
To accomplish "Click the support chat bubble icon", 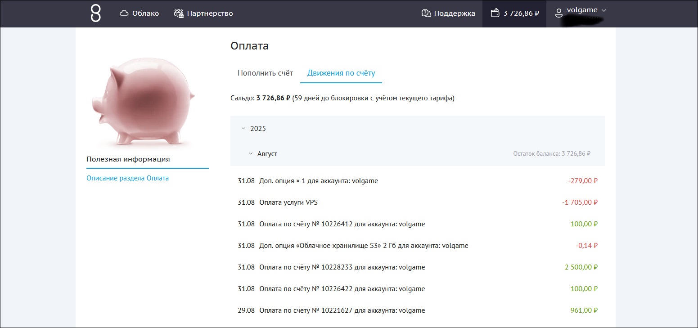I will pos(426,13).
